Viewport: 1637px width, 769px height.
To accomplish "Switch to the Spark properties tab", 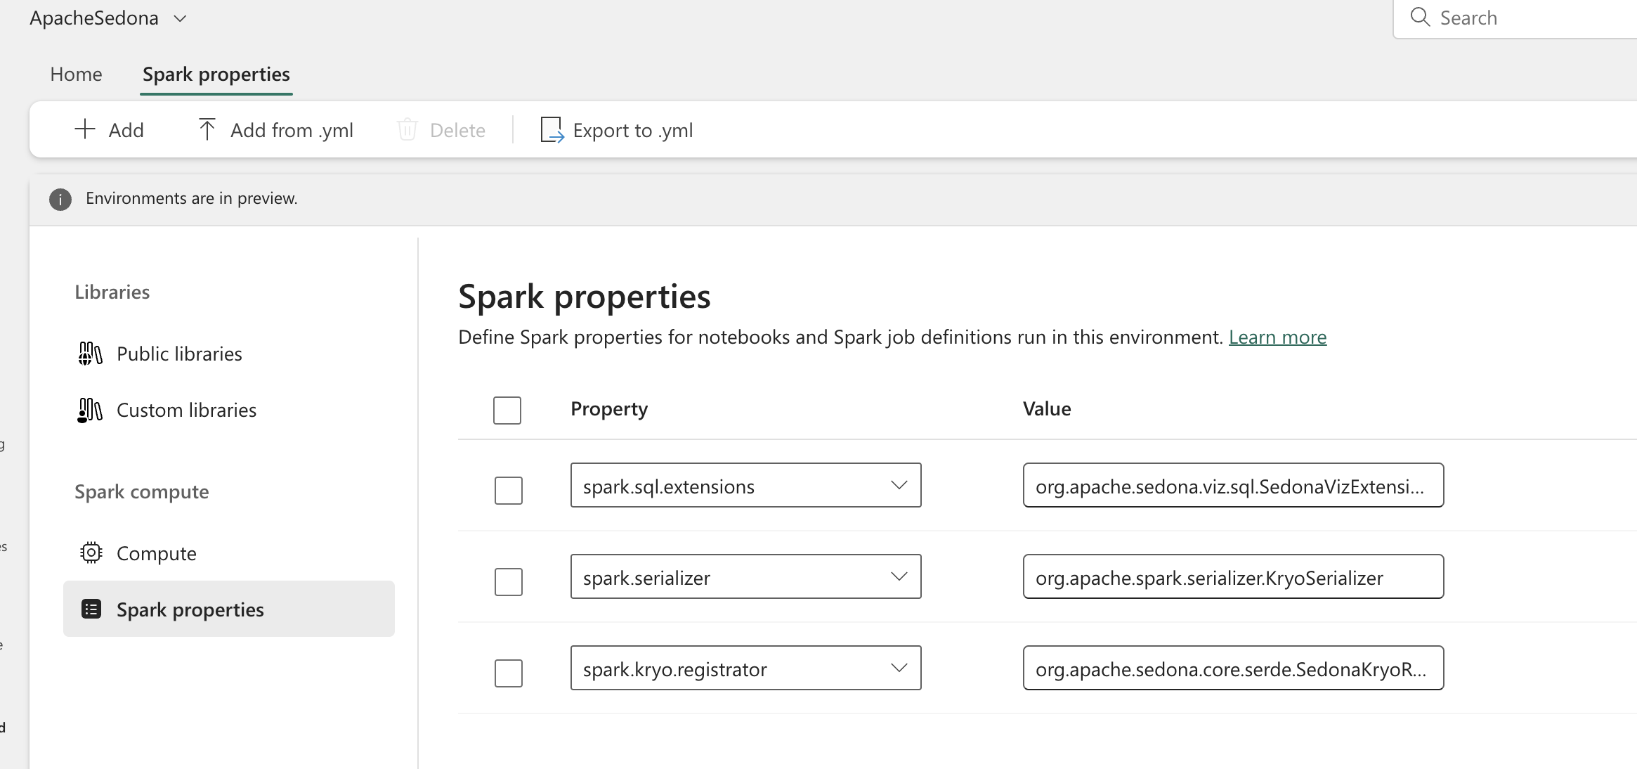I will point(216,74).
